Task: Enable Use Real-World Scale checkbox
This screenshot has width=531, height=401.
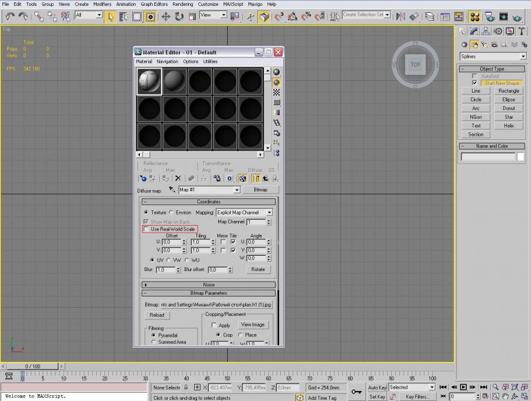Action: coord(146,229)
